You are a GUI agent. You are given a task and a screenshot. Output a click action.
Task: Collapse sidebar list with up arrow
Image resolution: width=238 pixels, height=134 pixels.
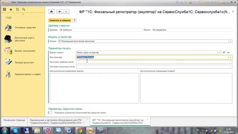[23, 14]
